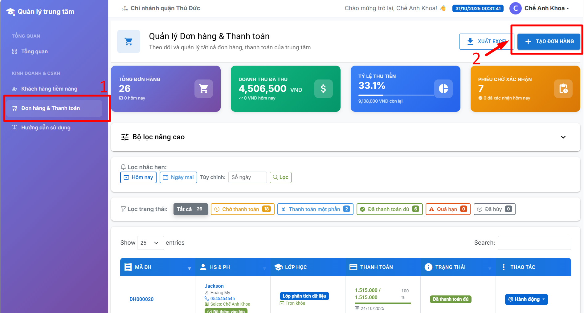
Task: Toggle the Ngày mai reminder filter
Action: coord(178,177)
